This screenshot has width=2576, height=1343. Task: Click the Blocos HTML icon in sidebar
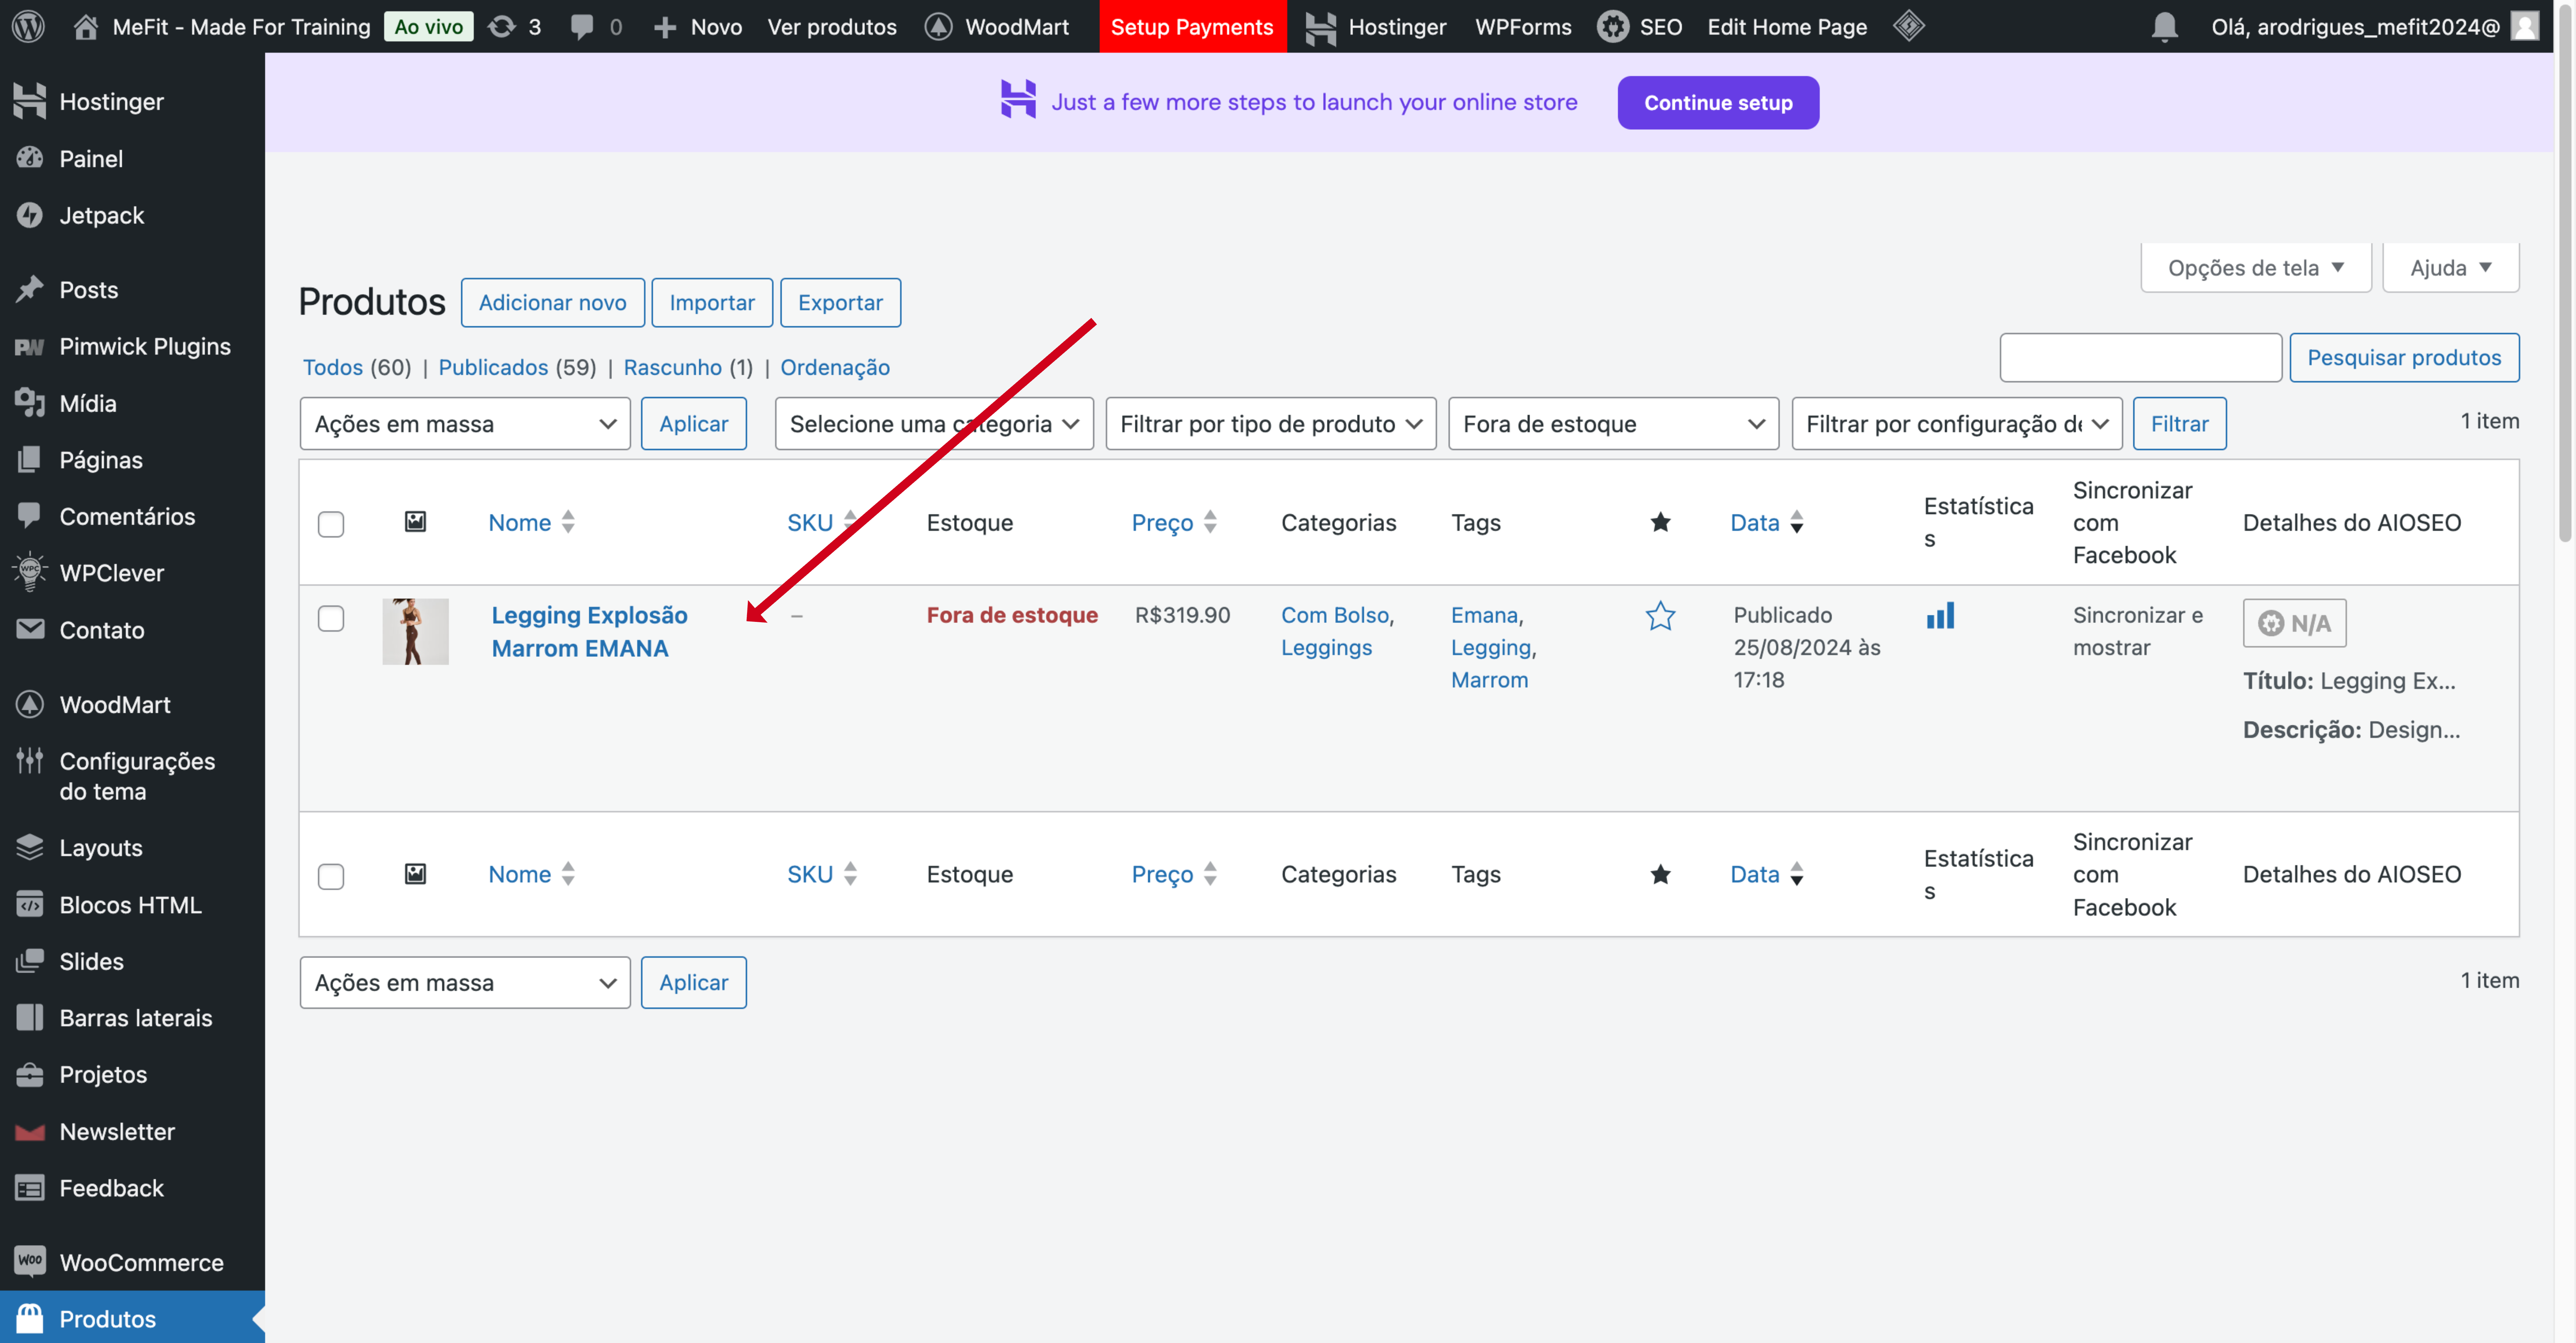pos(30,904)
